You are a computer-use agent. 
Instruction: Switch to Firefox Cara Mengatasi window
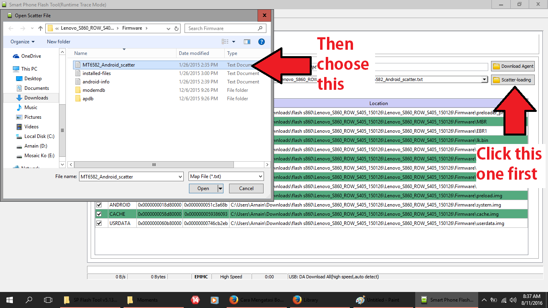(x=256, y=300)
